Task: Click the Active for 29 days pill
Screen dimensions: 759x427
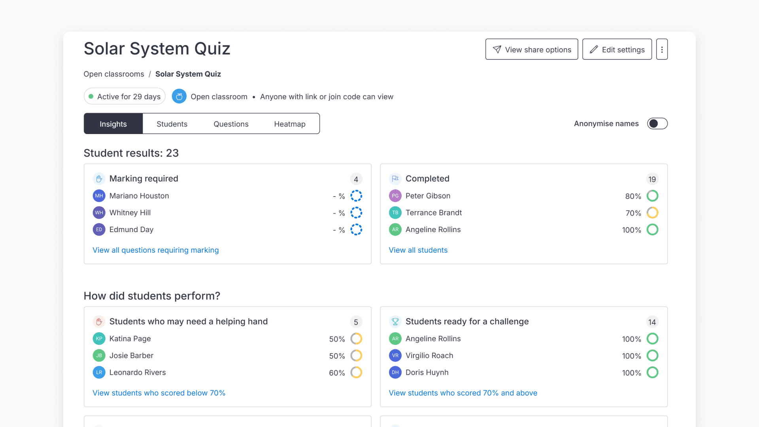Action: (125, 96)
